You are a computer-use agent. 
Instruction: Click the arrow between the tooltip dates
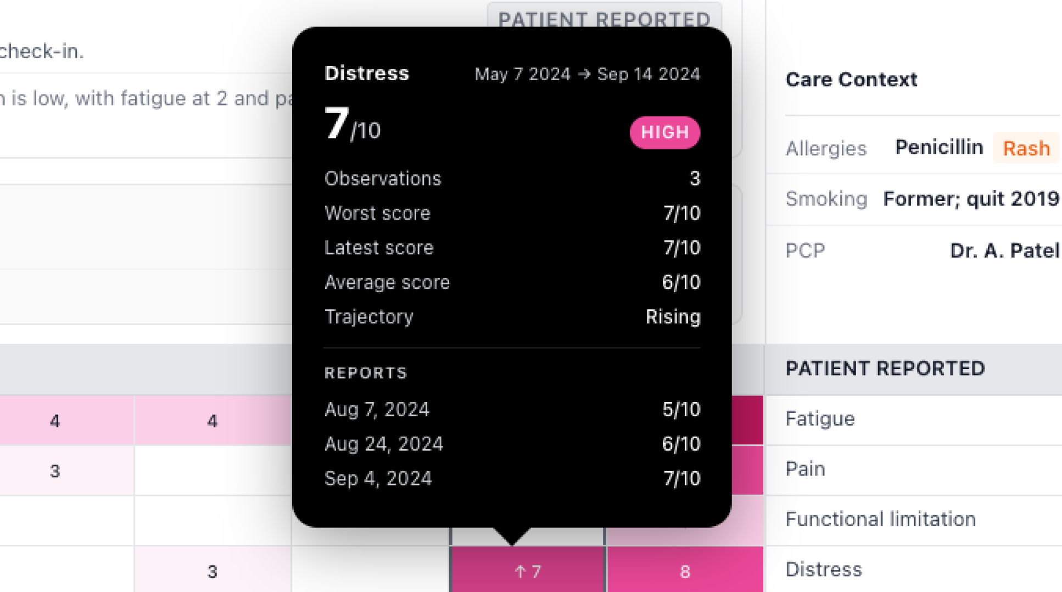click(584, 74)
